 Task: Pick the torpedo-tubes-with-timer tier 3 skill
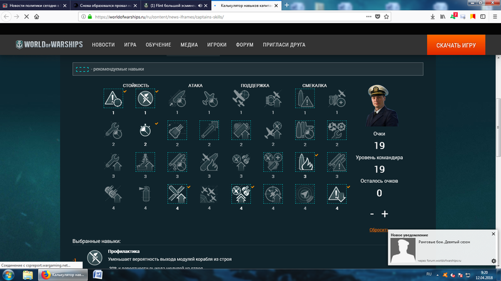coord(177,162)
